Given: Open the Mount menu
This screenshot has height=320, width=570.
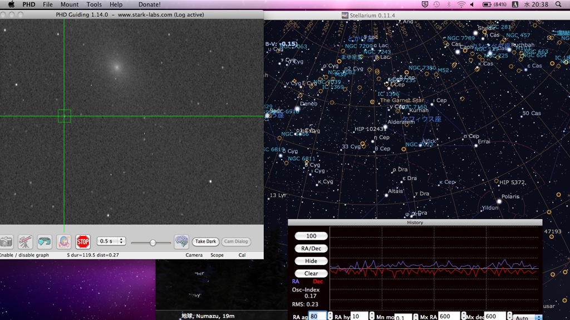Looking at the screenshot, I should (x=70, y=4).
